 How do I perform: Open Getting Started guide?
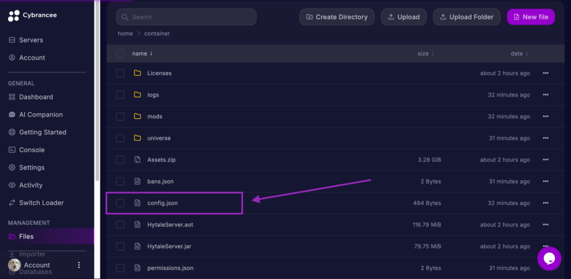(x=37, y=132)
